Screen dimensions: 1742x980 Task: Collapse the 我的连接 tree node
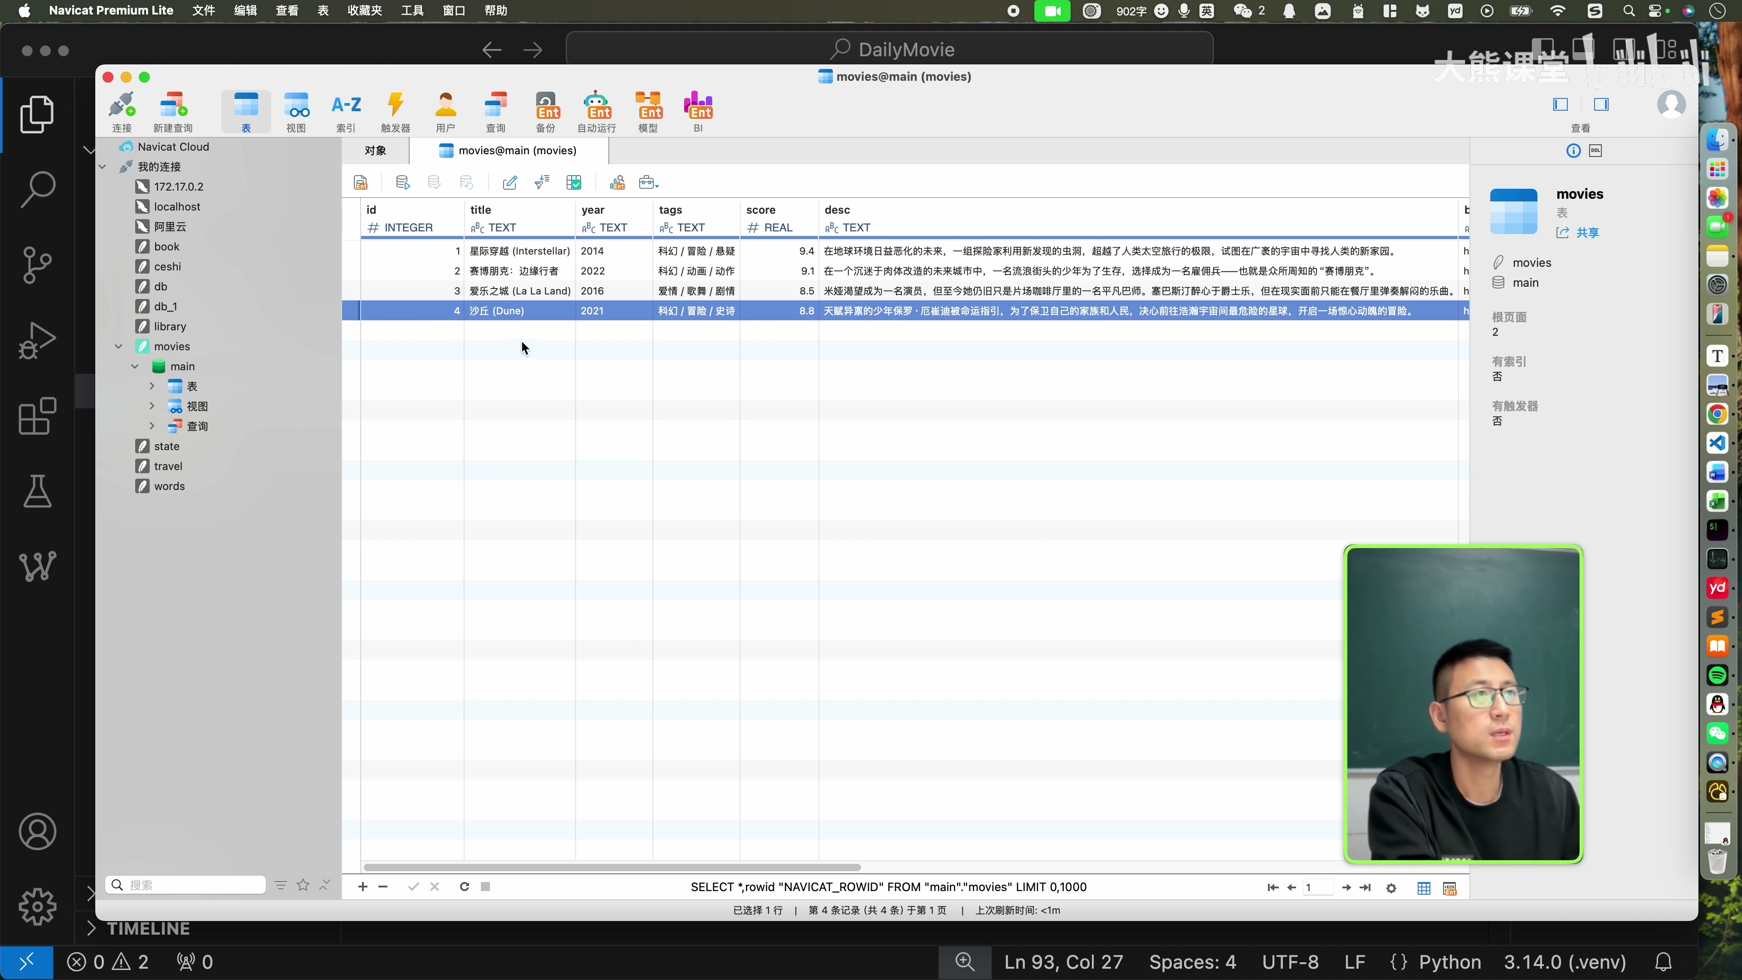click(103, 167)
